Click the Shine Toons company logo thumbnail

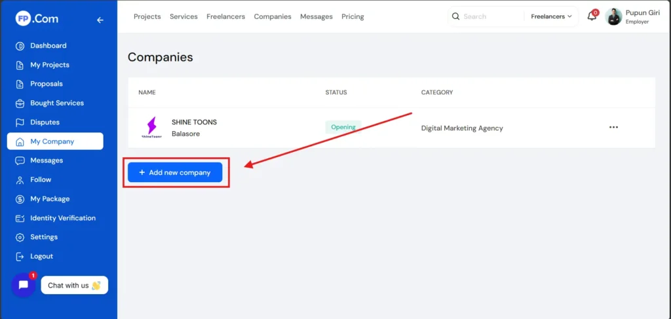pyautogui.click(x=151, y=128)
